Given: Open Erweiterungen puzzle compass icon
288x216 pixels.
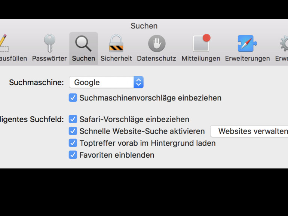Looking at the screenshot, I should click(x=247, y=43).
